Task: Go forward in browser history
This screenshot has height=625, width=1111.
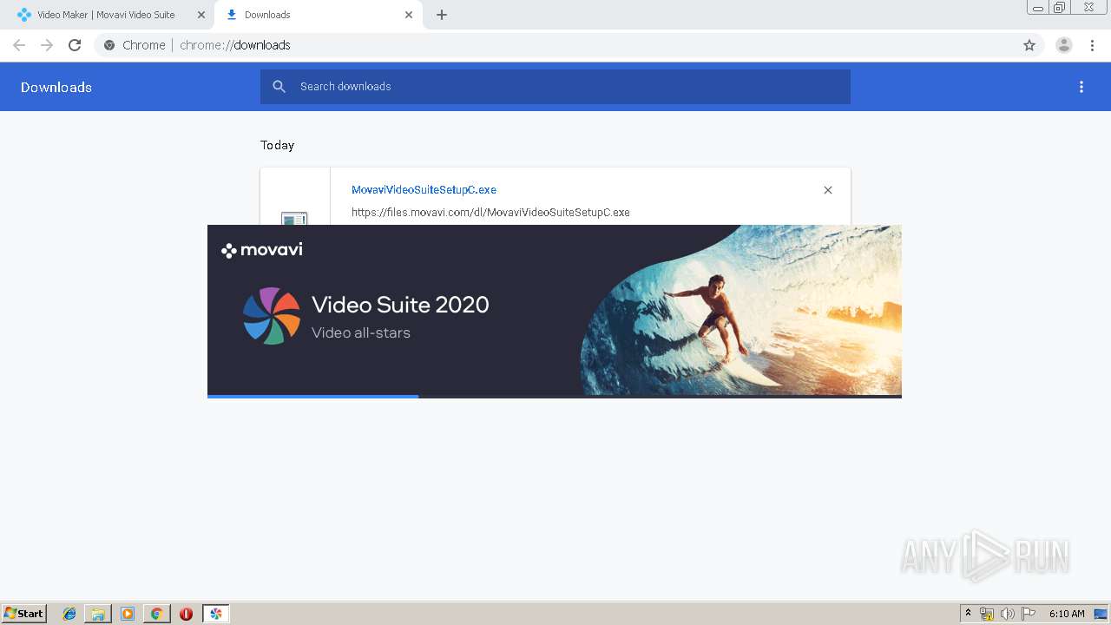Action: tap(47, 45)
